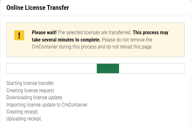Screen dimensions: 191x129
Task: Click the yellow exclamation warning icon
Action: tap(19, 35)
